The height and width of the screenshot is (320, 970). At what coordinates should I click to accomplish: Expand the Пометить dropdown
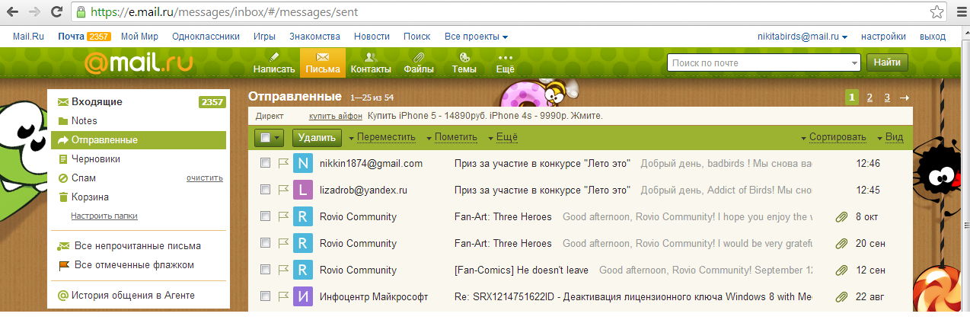[x=451, y=138]
